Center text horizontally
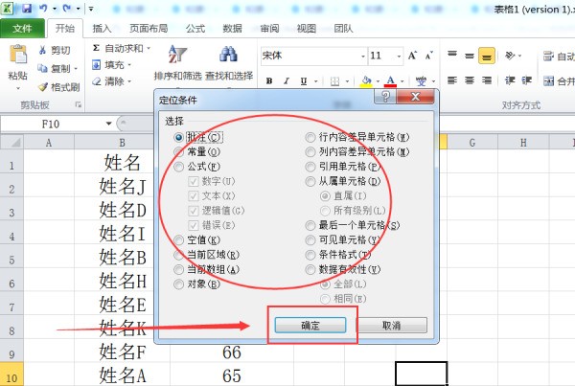Viewport: 575px width, 386px height. pos(470,80)
